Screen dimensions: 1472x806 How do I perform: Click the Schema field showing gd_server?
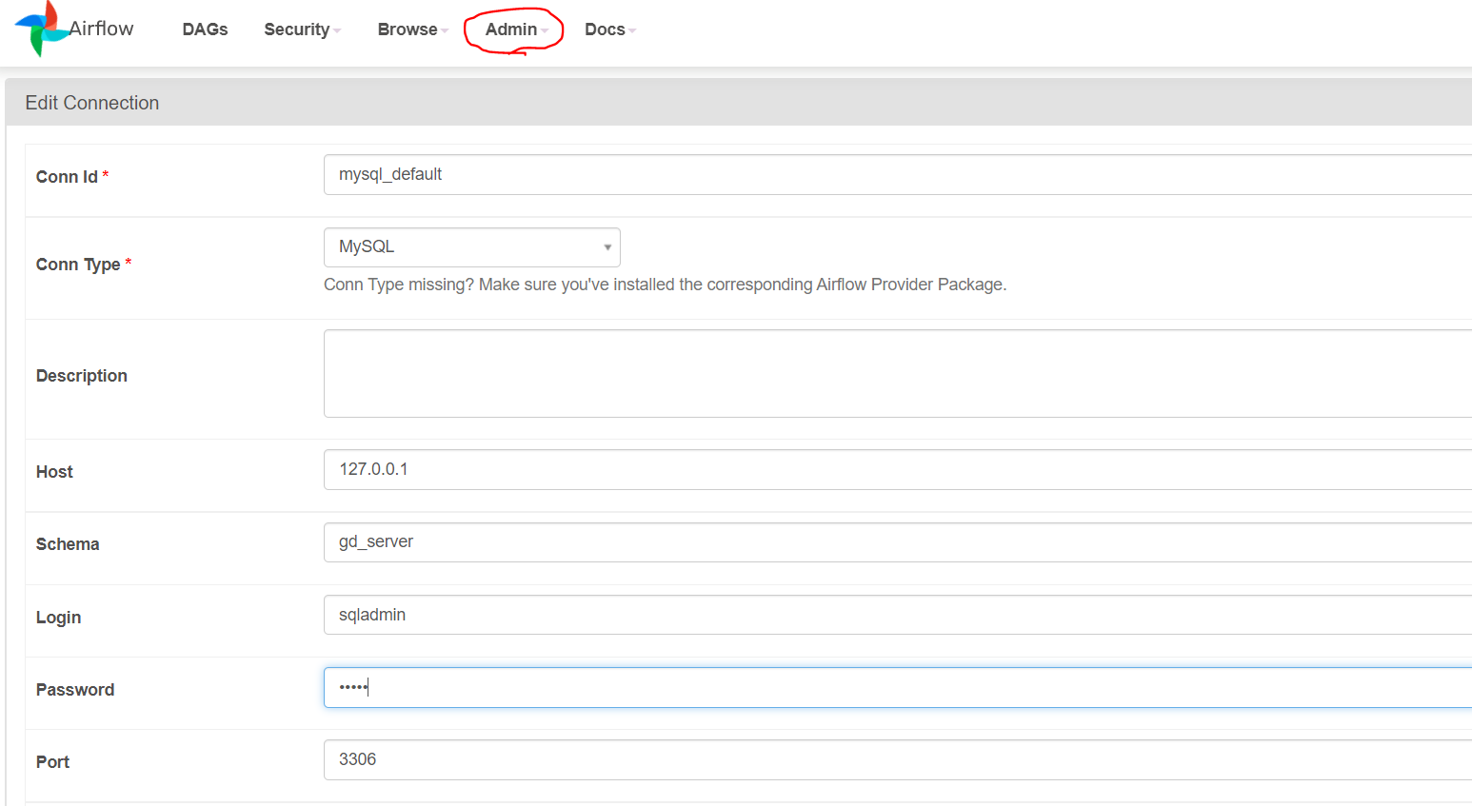(898, 542)
